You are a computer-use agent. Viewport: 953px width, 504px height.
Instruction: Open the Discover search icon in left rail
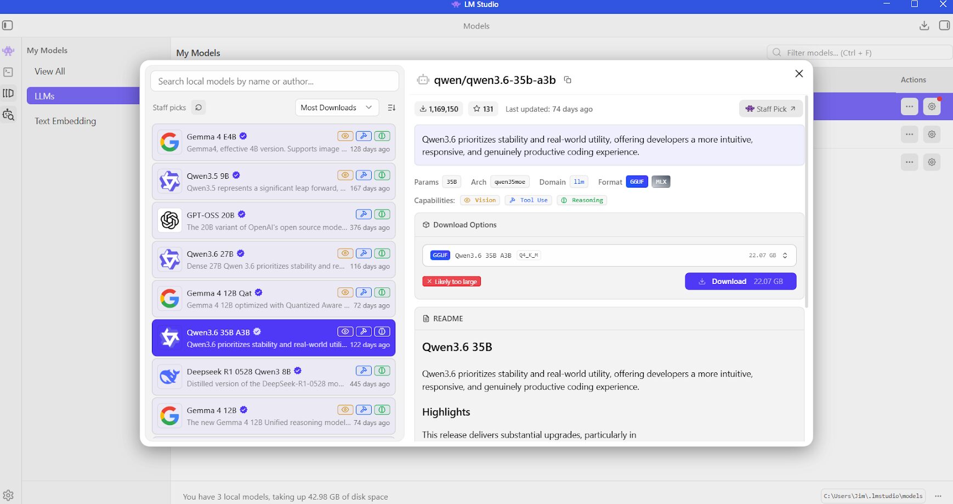pyautogui.click(x=8, y=115)
